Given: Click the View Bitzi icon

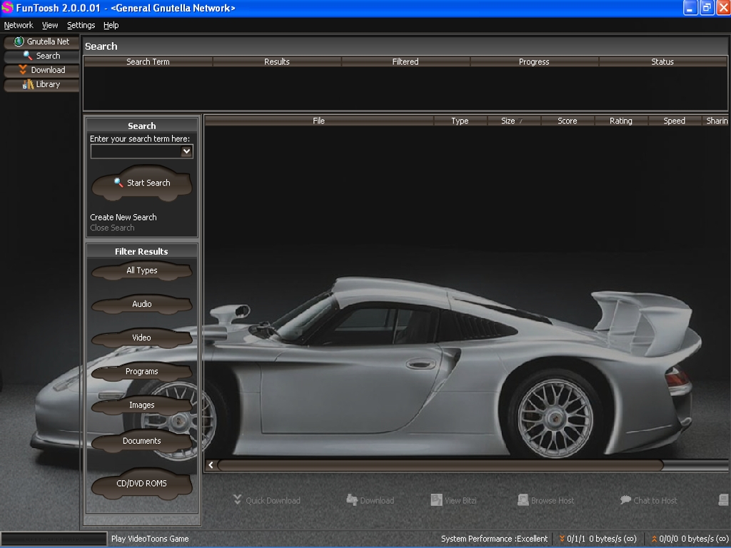Looking at the screenshot, I should 436,500.
